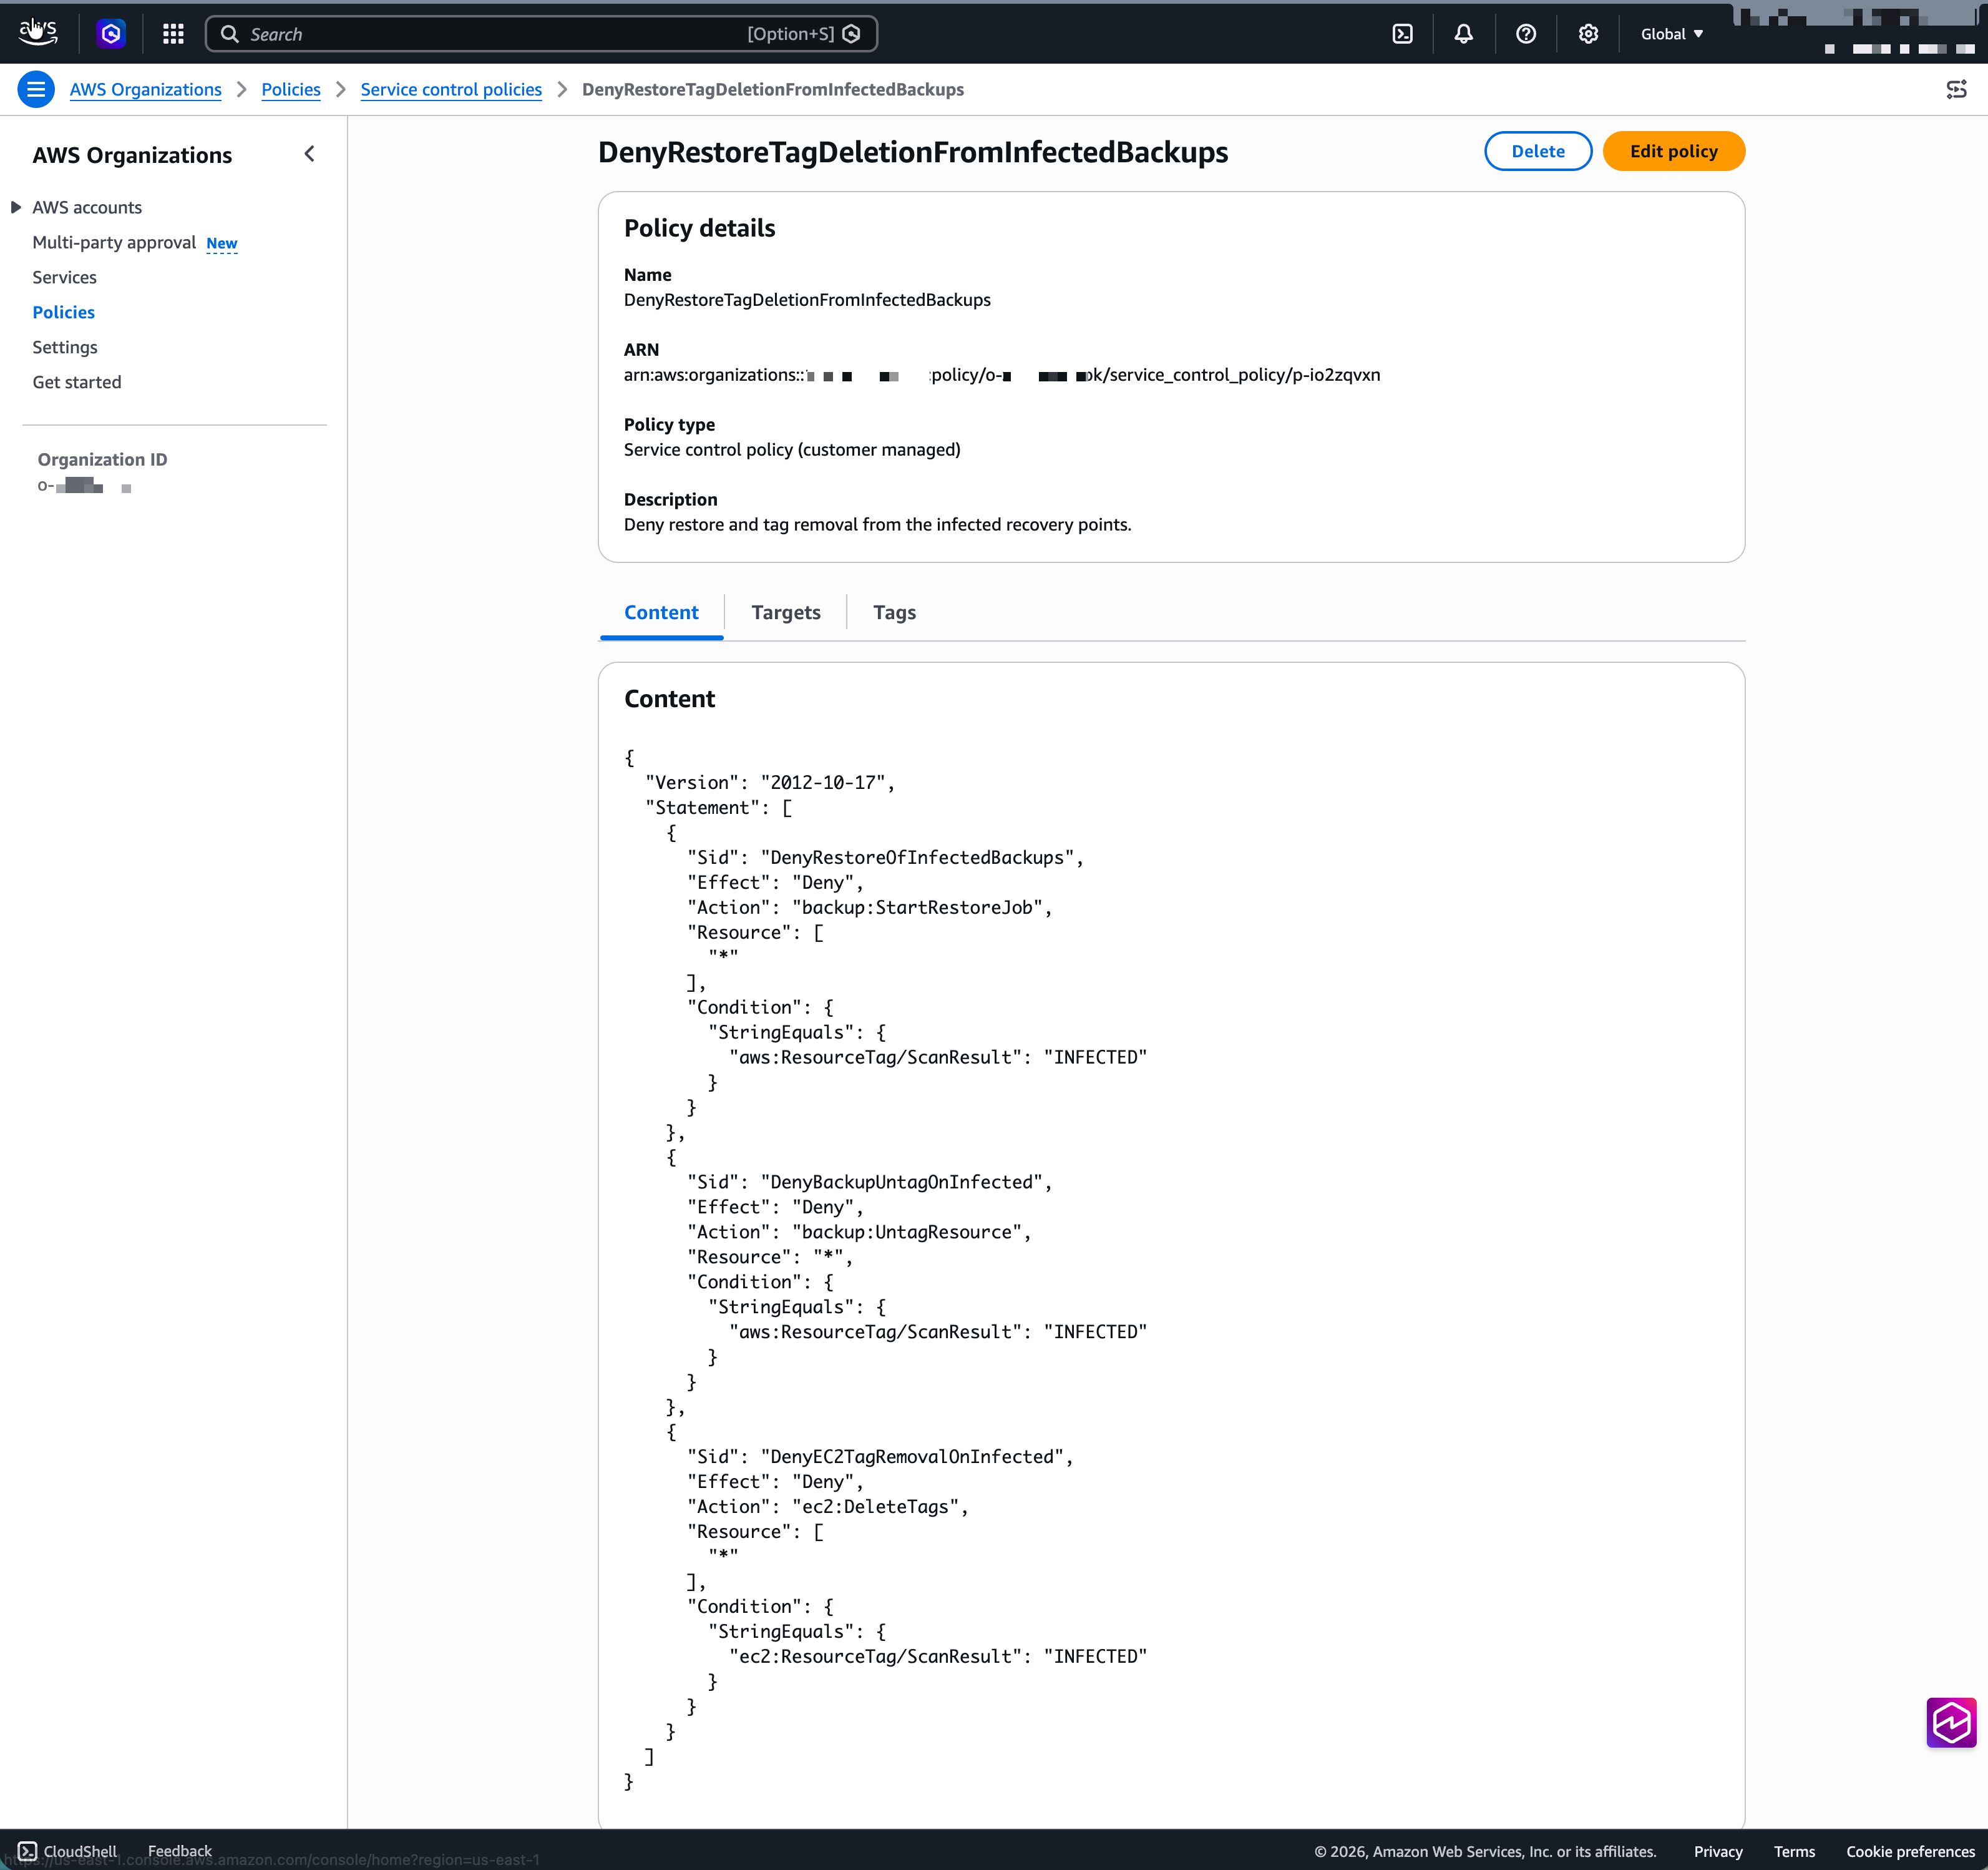The height and width of the screenshot is (1870, 1988).
Task: Go to Service control policies breadcrumb
Action: pyautogui.click(x=451, y=89)
